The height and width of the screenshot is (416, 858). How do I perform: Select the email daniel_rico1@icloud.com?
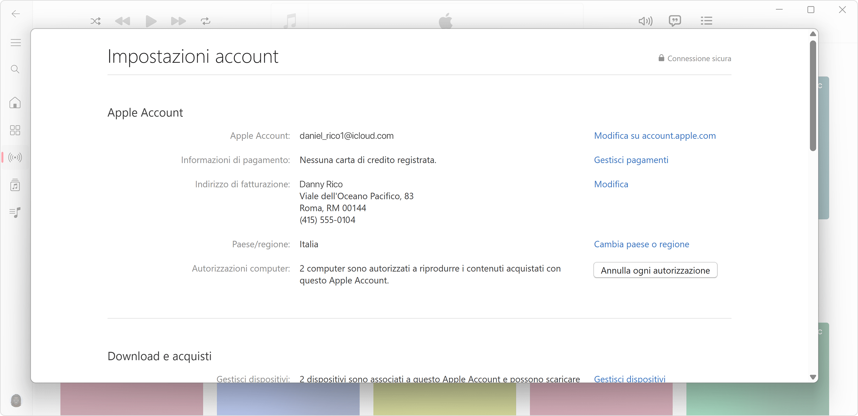pos(346,136)
